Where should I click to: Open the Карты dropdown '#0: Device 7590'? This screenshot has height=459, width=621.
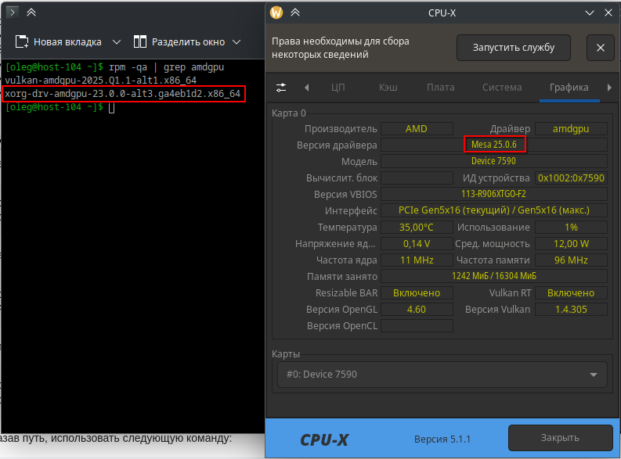click(442, 375)
